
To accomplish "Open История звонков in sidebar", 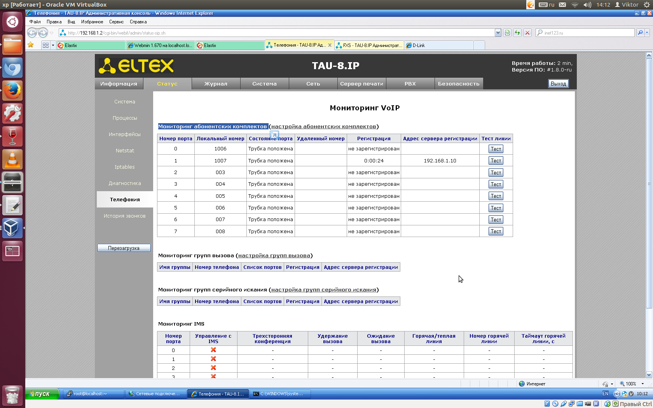I will pyautogui.click(x=125, y=216).
